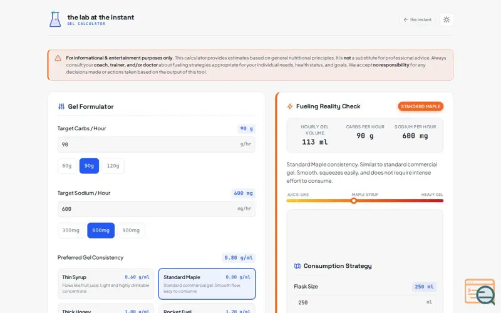Click the '250 ml' flask size badge
The height and width of the screenshot is (313, 501).
(424, 287)
